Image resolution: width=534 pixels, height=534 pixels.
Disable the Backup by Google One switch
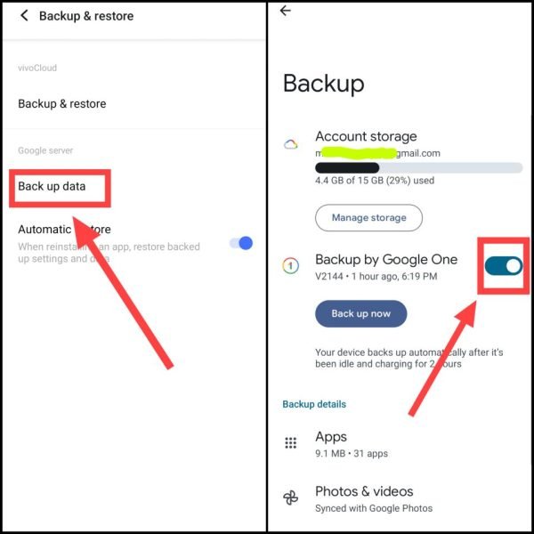(x=504, y=265)
